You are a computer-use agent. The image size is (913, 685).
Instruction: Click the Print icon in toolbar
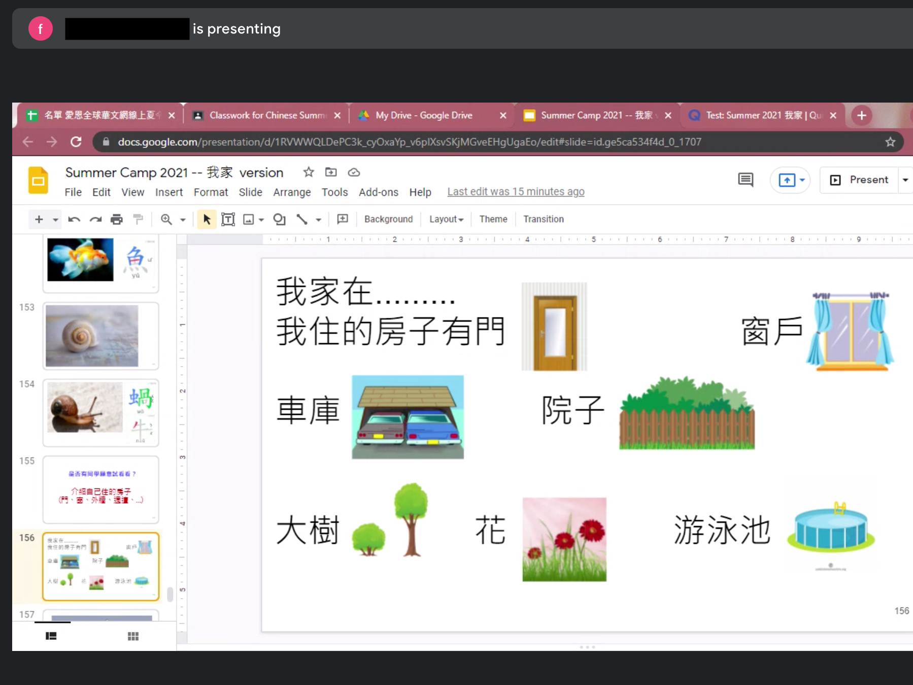pyautogui.click(x=117, y=219)
